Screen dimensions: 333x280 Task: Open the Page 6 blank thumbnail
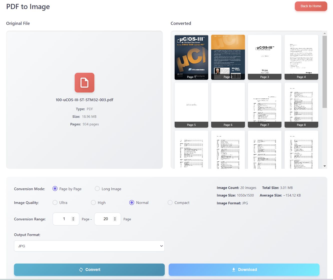pos(228,105)
